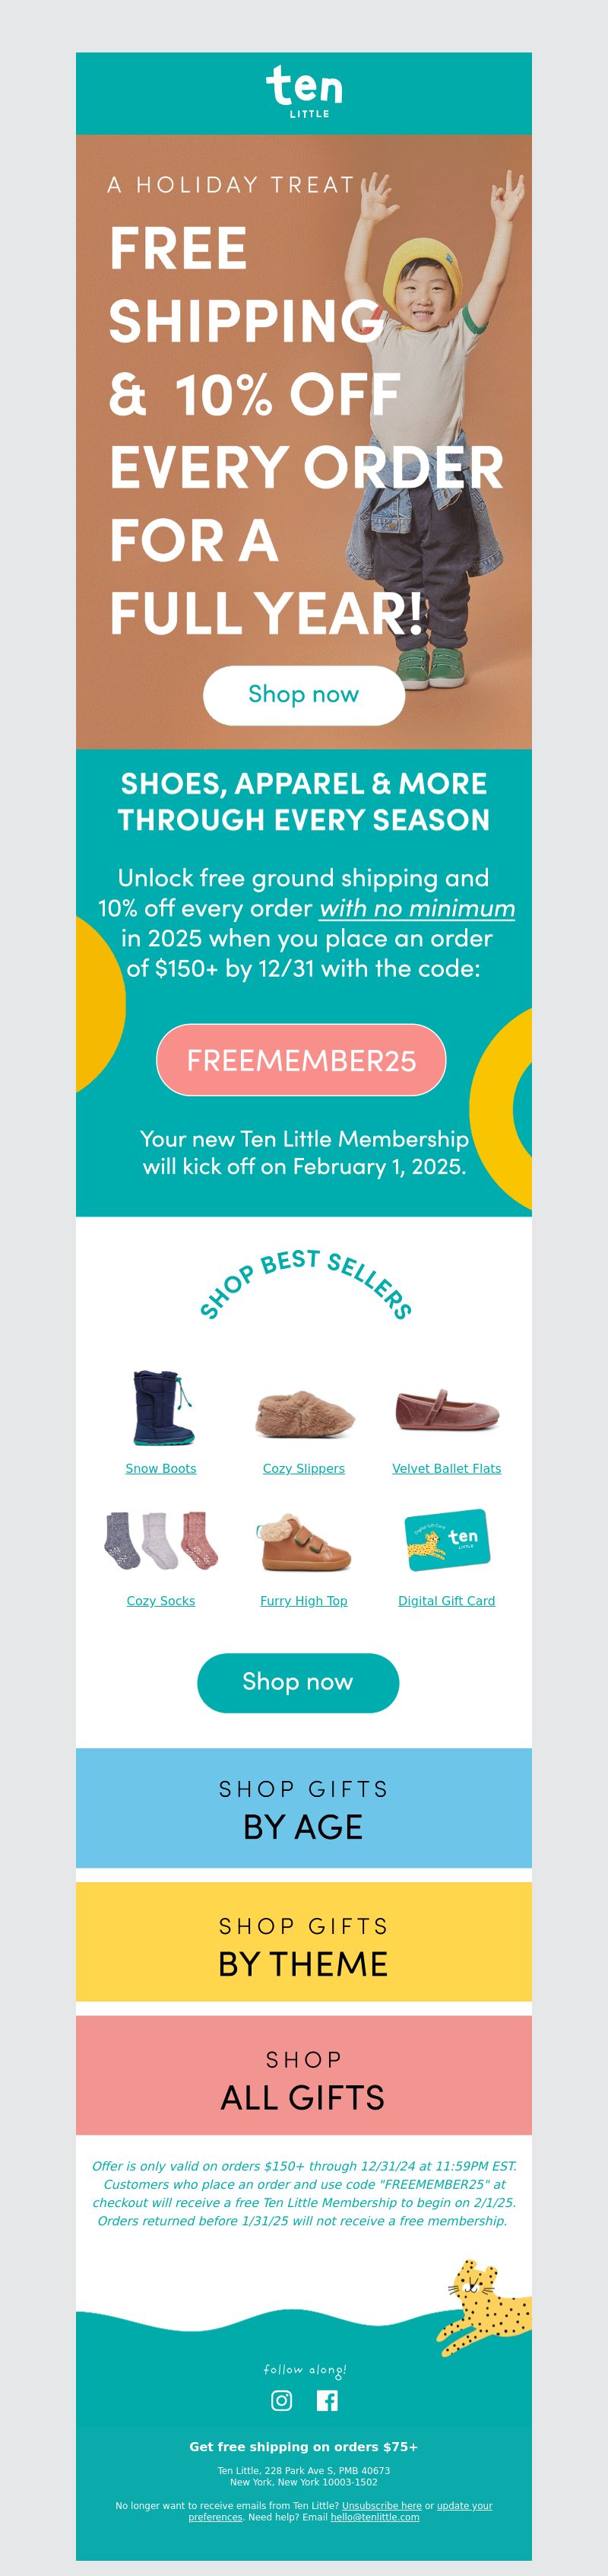608x2576 pixels.
Task: Open the Instagram icon in footer
Action: coord(281,2400)
